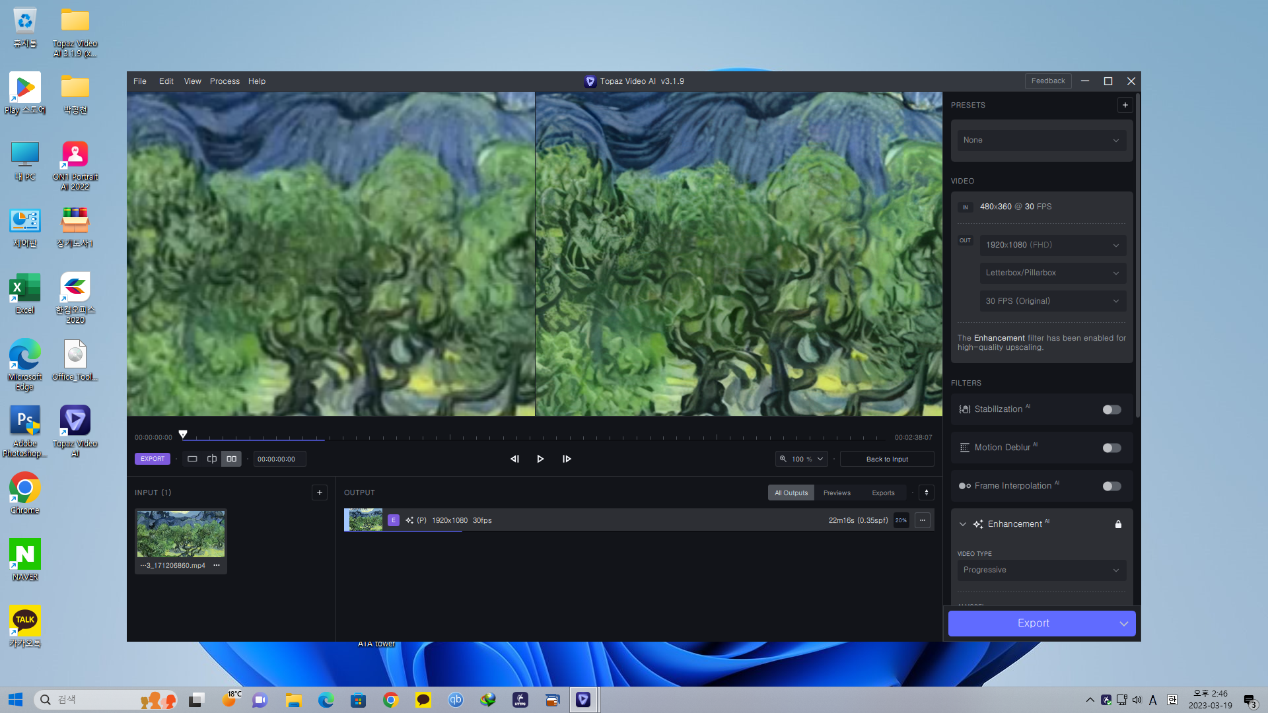Viewport: 1268px width, 713px height.
Task: Step forward one frame
Action: (567, 459)
